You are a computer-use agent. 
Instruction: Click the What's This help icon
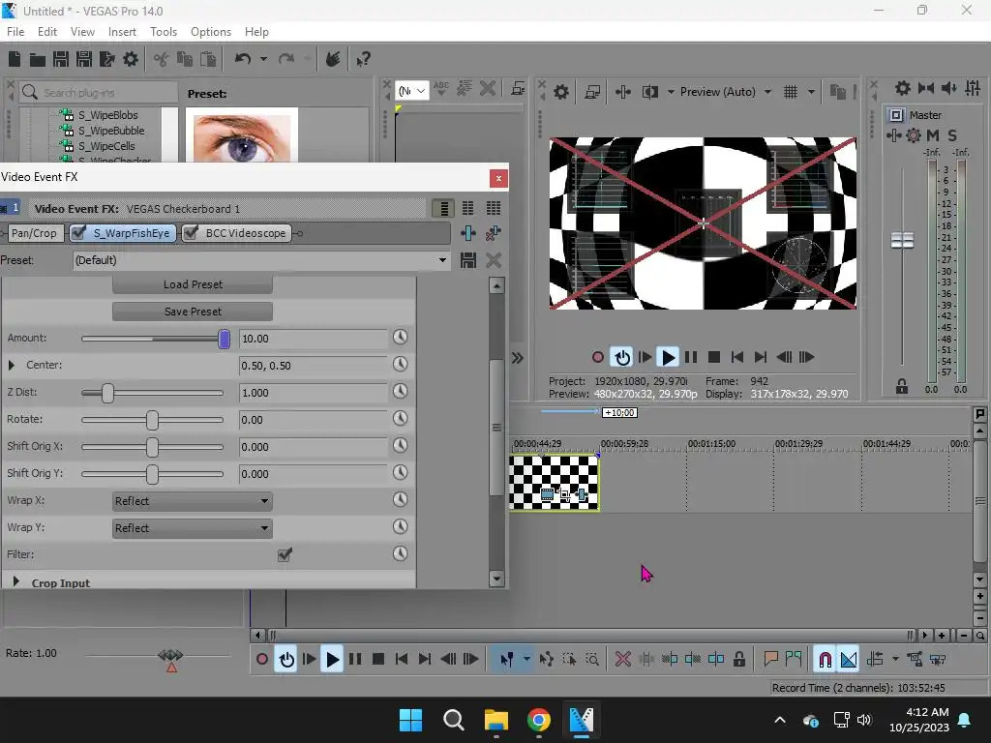(x=363, y=59)
